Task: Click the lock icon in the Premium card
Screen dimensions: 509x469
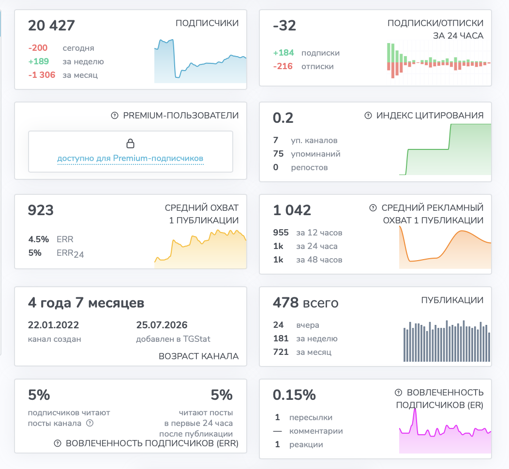Action: [131, 144]
